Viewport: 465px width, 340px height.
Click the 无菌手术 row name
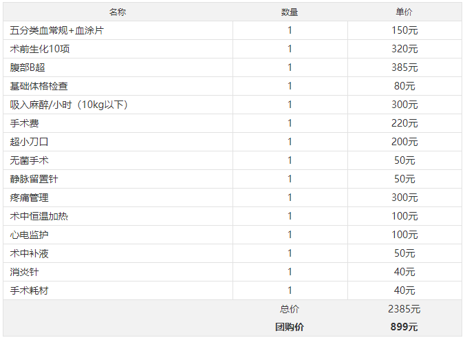(x=29, y=160)
